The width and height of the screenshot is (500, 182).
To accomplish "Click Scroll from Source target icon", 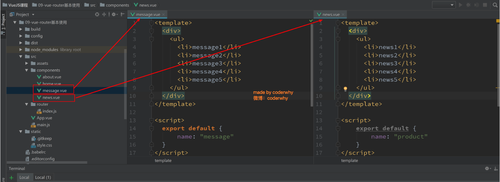I will coord(97,14).
